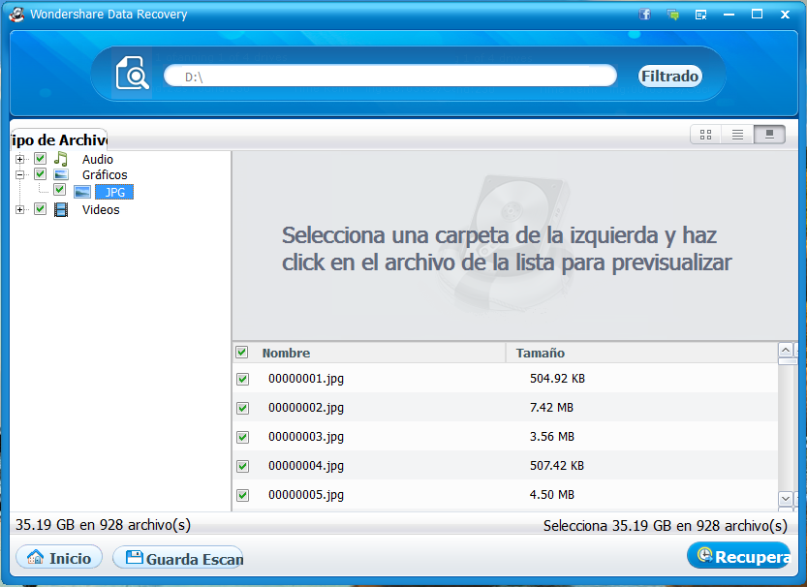Click the Filtrado button
Screen dimensions: 807x587
(x=670, y=77)
